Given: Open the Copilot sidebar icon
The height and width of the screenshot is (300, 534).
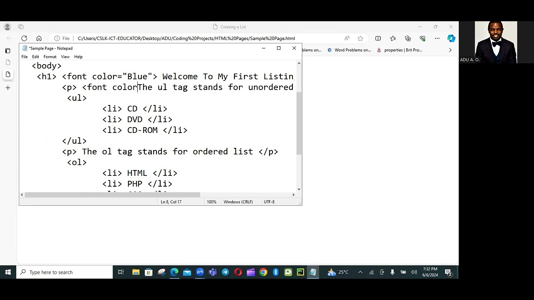Looking at the screenshot, I should pos(451,38).
